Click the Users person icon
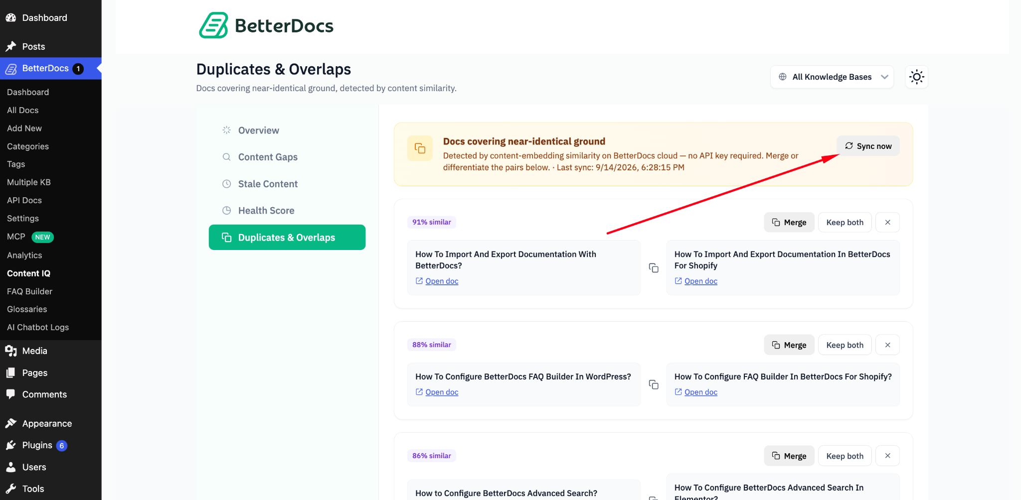 (11, 467)
